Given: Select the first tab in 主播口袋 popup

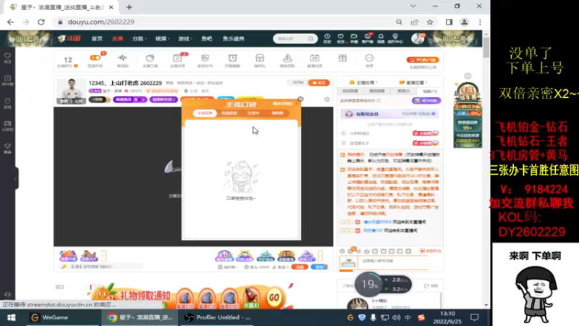Looking at the screenshot, I should click(x=205, y=113).
